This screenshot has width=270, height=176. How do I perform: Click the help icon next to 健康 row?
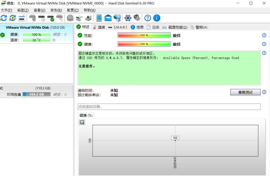click(x=264, y=44)
